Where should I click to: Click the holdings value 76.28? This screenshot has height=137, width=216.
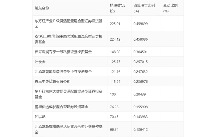pos(114,107)
